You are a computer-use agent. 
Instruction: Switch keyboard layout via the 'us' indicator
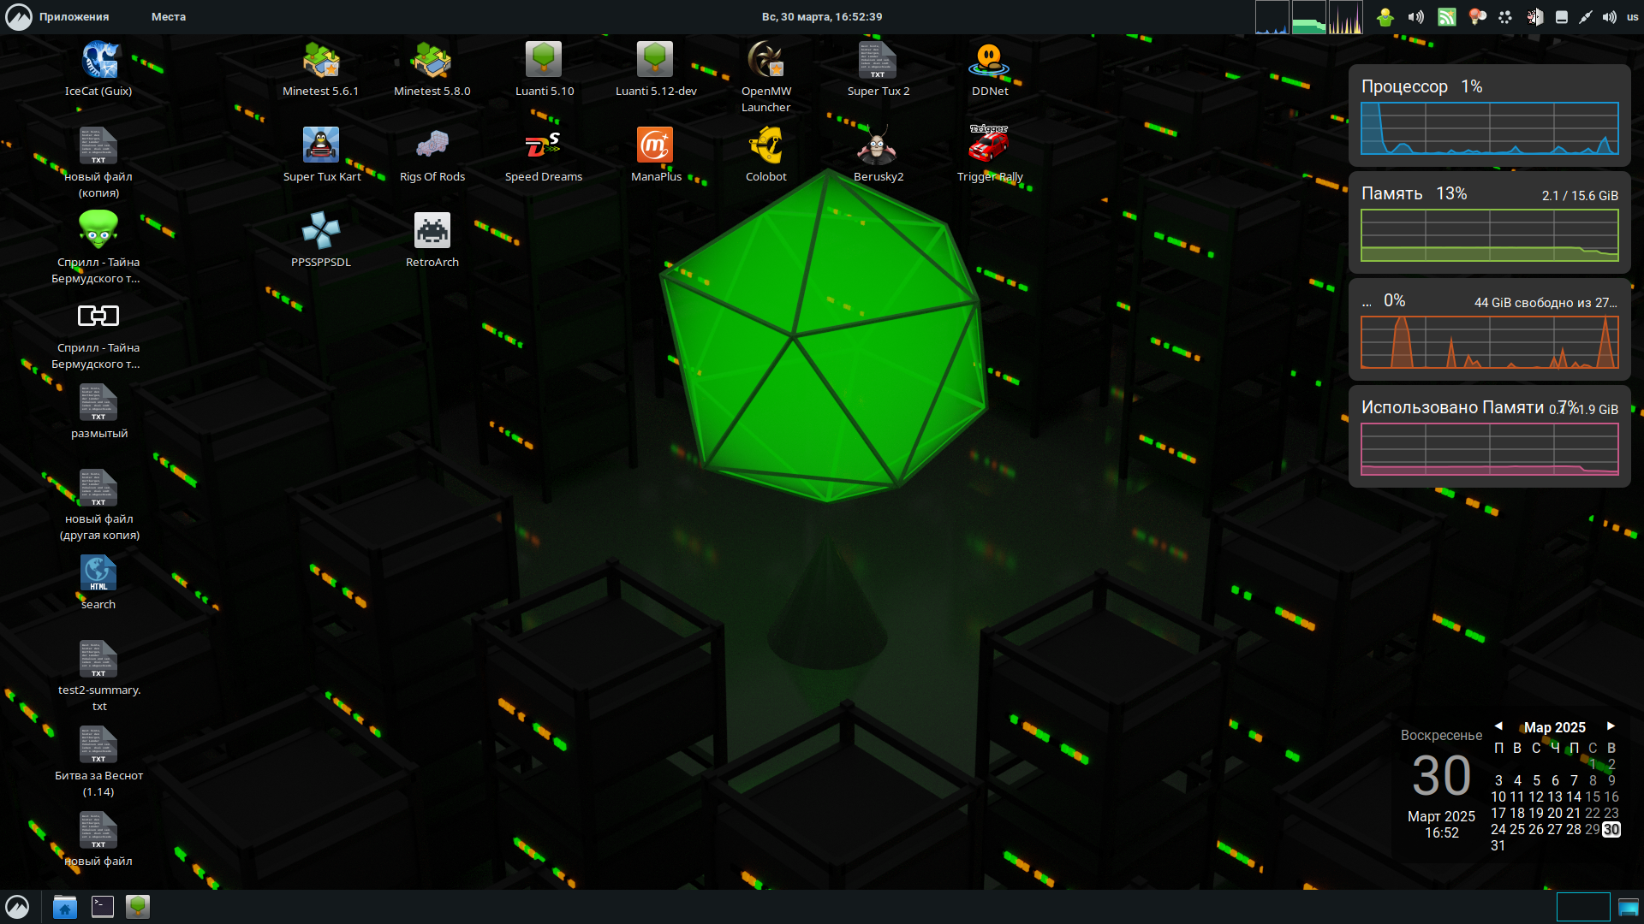1632,17
